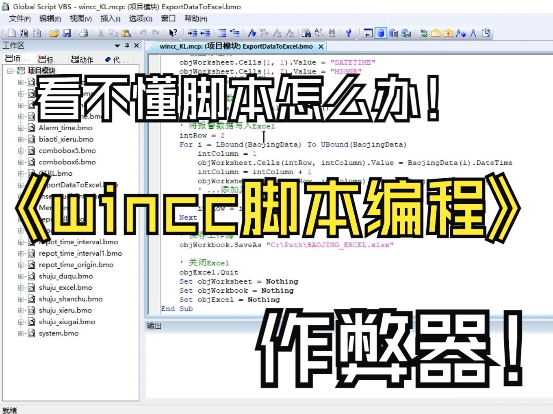The width and height of the screenshot is (553, 414).
Task: Expand the system.bmo node in the workspace
Action: coord(20,333)
